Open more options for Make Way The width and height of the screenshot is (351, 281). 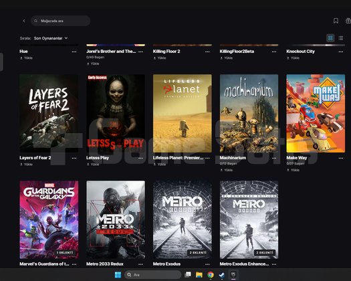(341, 158)
